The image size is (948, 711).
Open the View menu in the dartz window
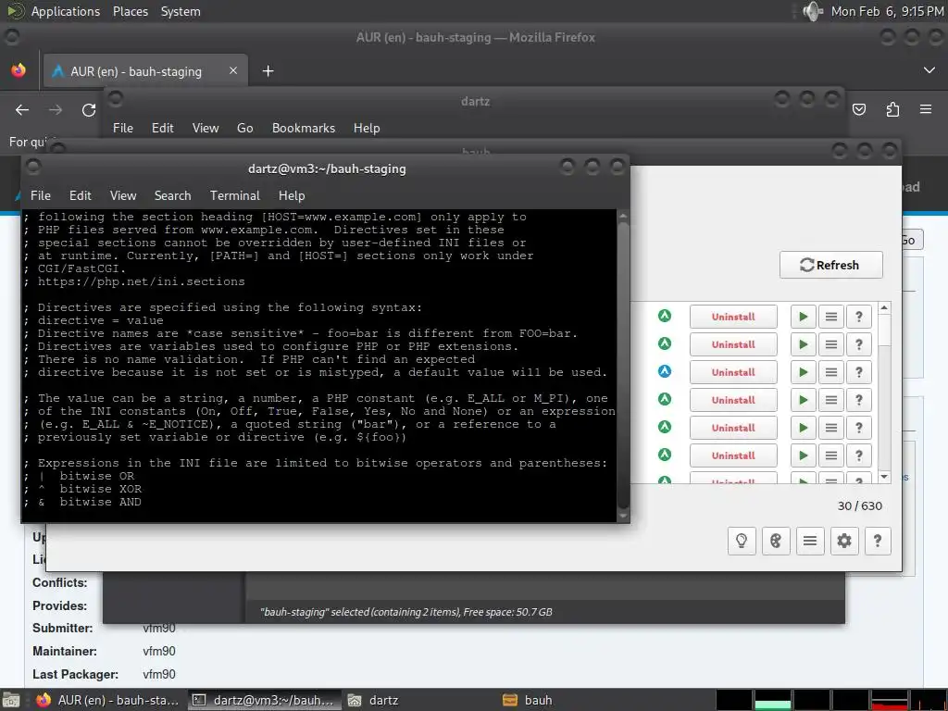pyautogui.click(x=206, y=128)
